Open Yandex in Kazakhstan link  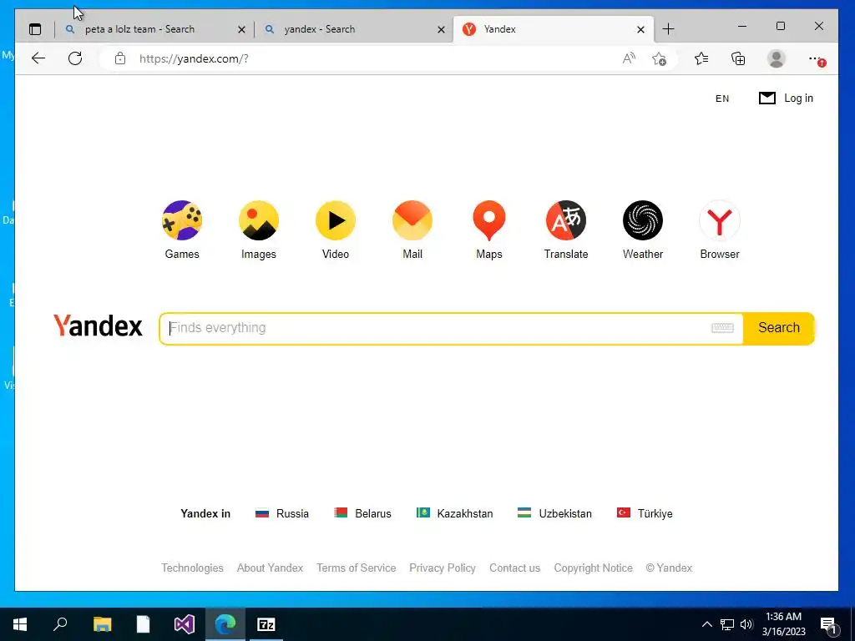(455, 513)
